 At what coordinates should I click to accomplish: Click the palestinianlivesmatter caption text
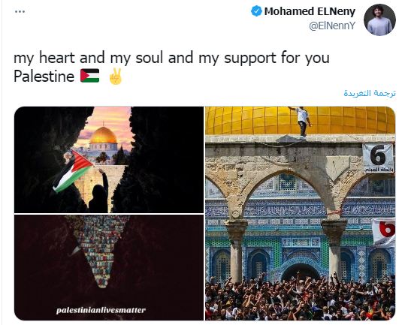click(x=101, y=310)
